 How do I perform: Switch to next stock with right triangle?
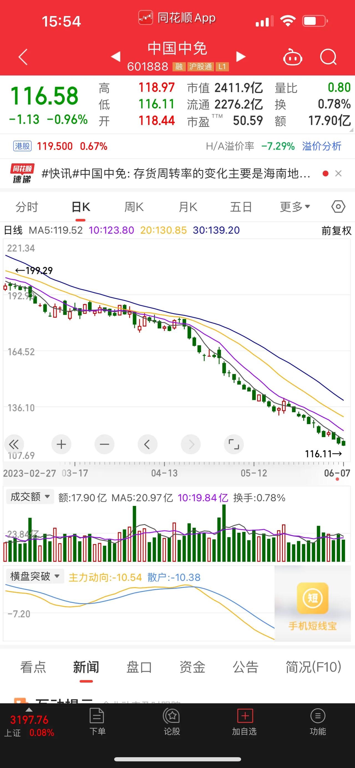[x=240, y=56]
